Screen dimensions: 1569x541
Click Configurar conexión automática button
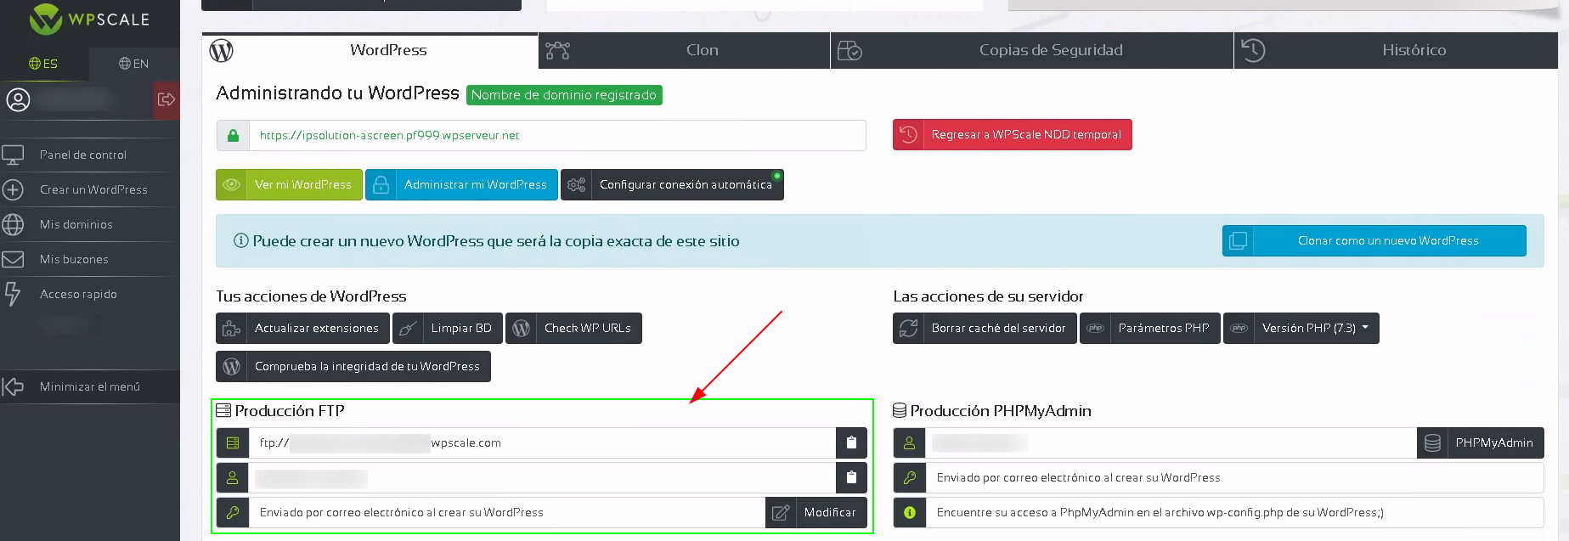[672, 184]
